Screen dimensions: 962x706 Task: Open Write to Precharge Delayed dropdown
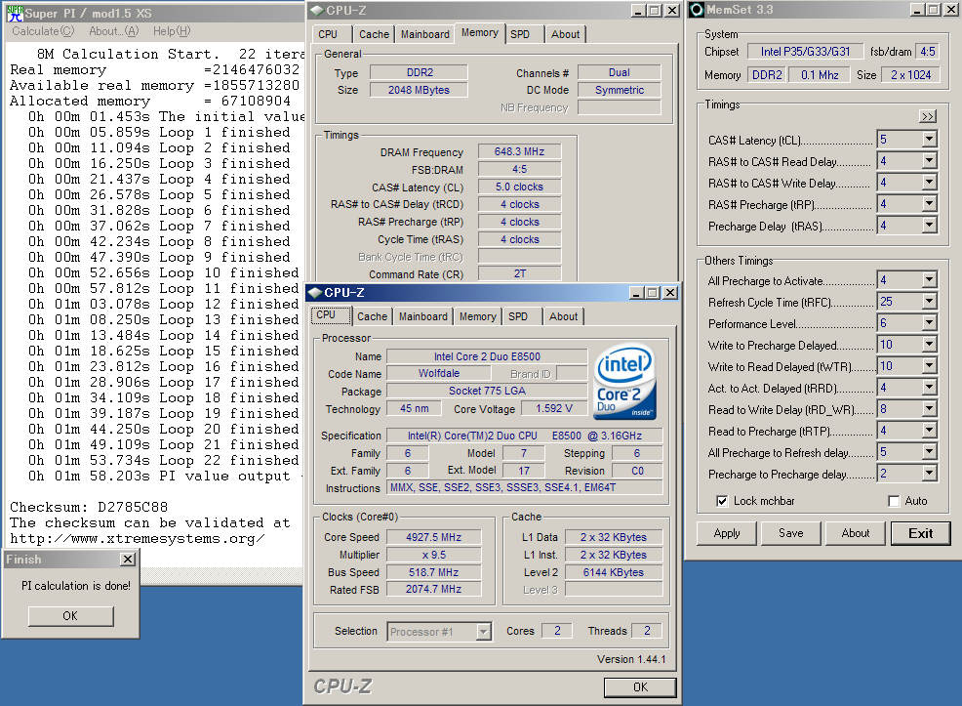tap(930, 345)
